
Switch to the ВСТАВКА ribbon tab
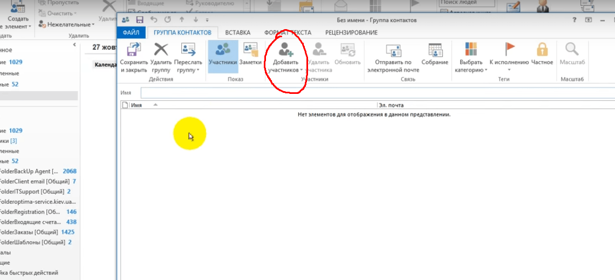pyautogui.click(x=237, y=32)
